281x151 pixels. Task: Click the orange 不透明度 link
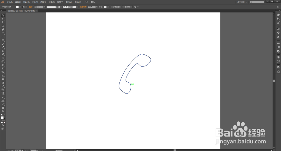coord(83,7)
